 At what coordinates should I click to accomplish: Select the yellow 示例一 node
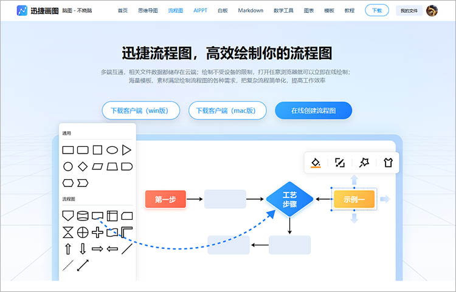[x=354, y=199]
